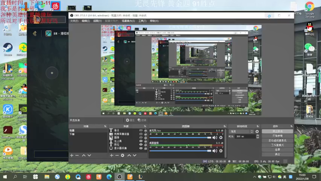
Task: Click the OBS preview canvas
Action: point(181,70)
